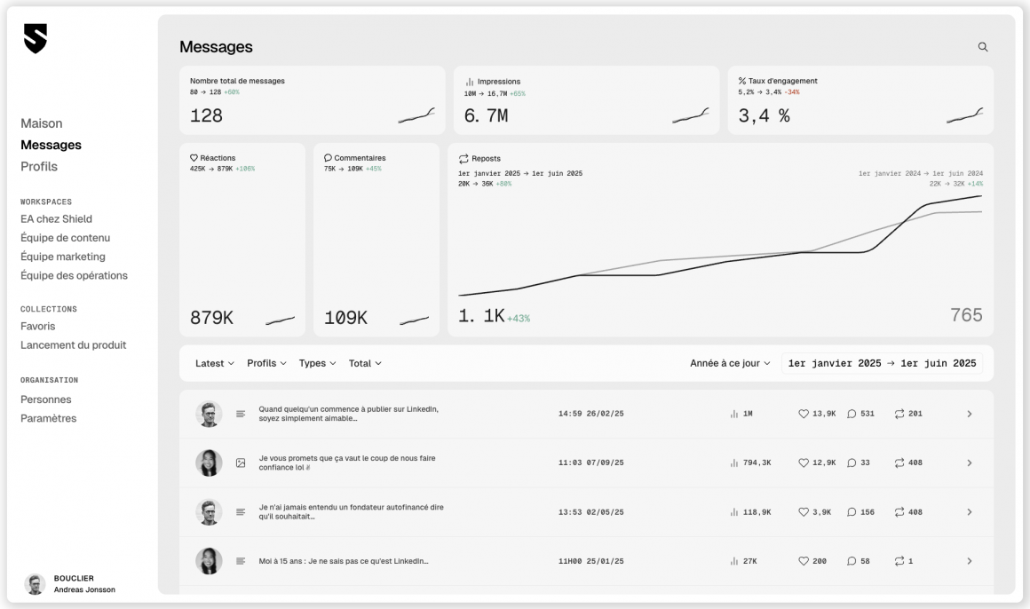Open the Latest sort dropdown
Image resolution: width=1030 pixels, height=609 pixels.
tap(215, 363)
